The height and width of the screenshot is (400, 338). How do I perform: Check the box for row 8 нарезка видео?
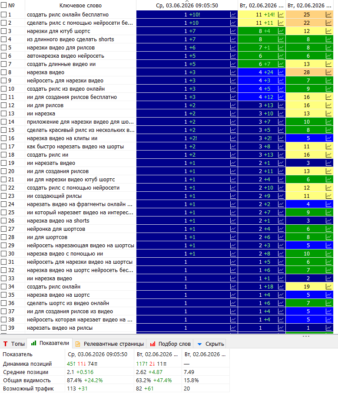(3, 72)
